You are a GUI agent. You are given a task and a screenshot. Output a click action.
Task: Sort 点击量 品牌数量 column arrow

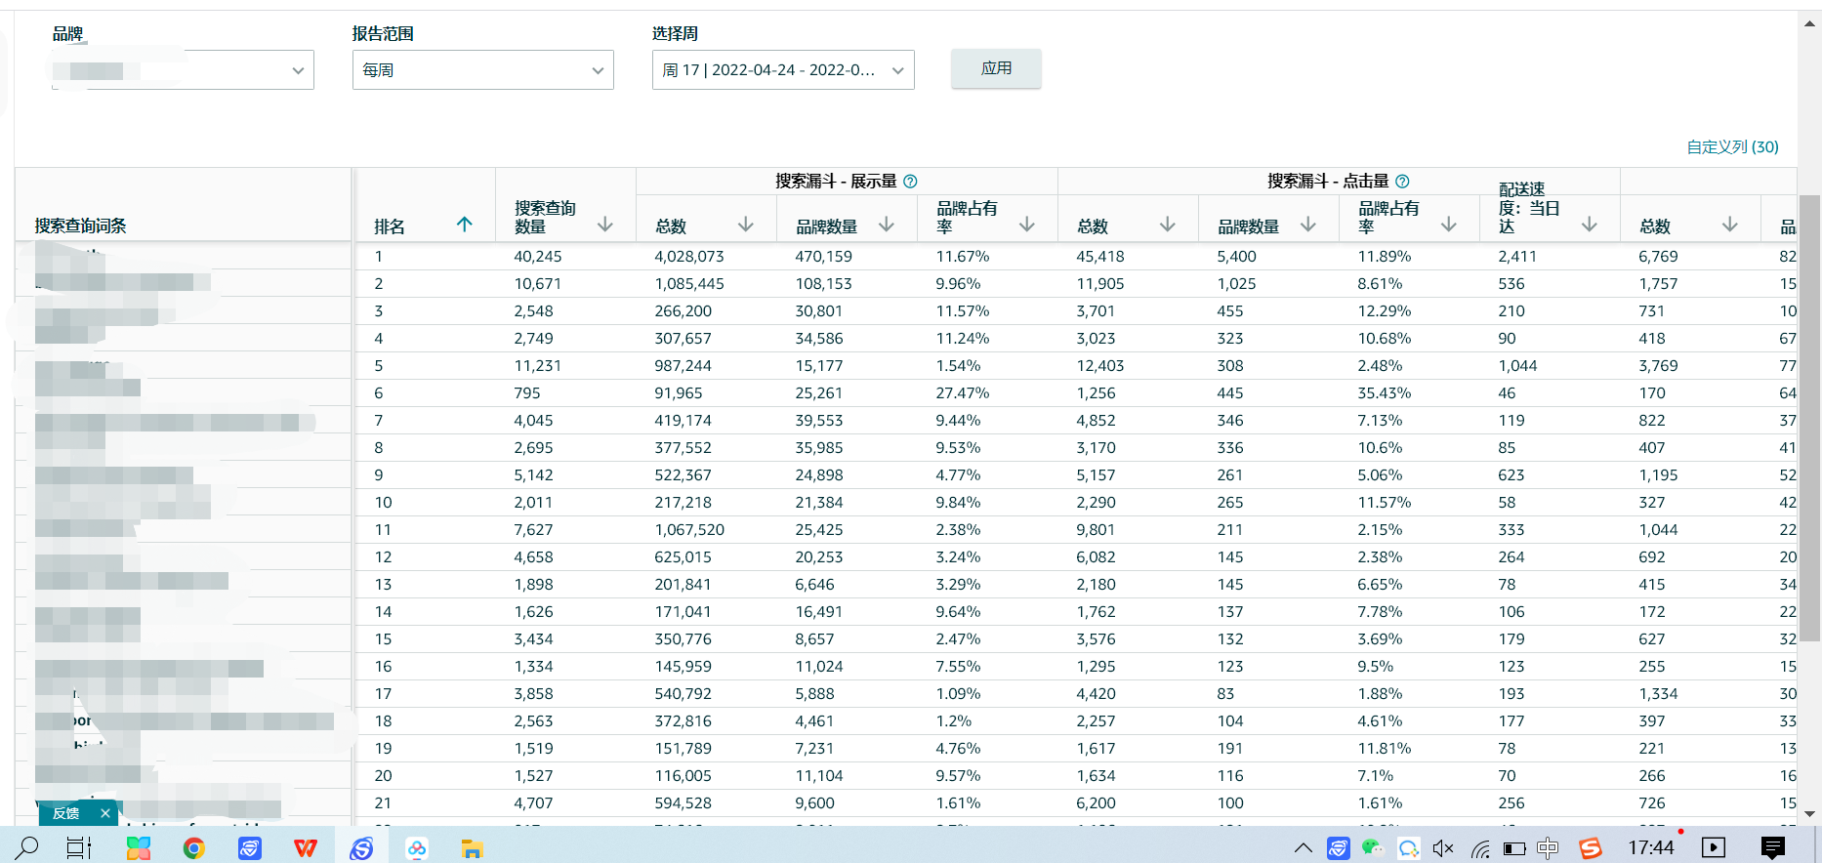[1308, 225]
